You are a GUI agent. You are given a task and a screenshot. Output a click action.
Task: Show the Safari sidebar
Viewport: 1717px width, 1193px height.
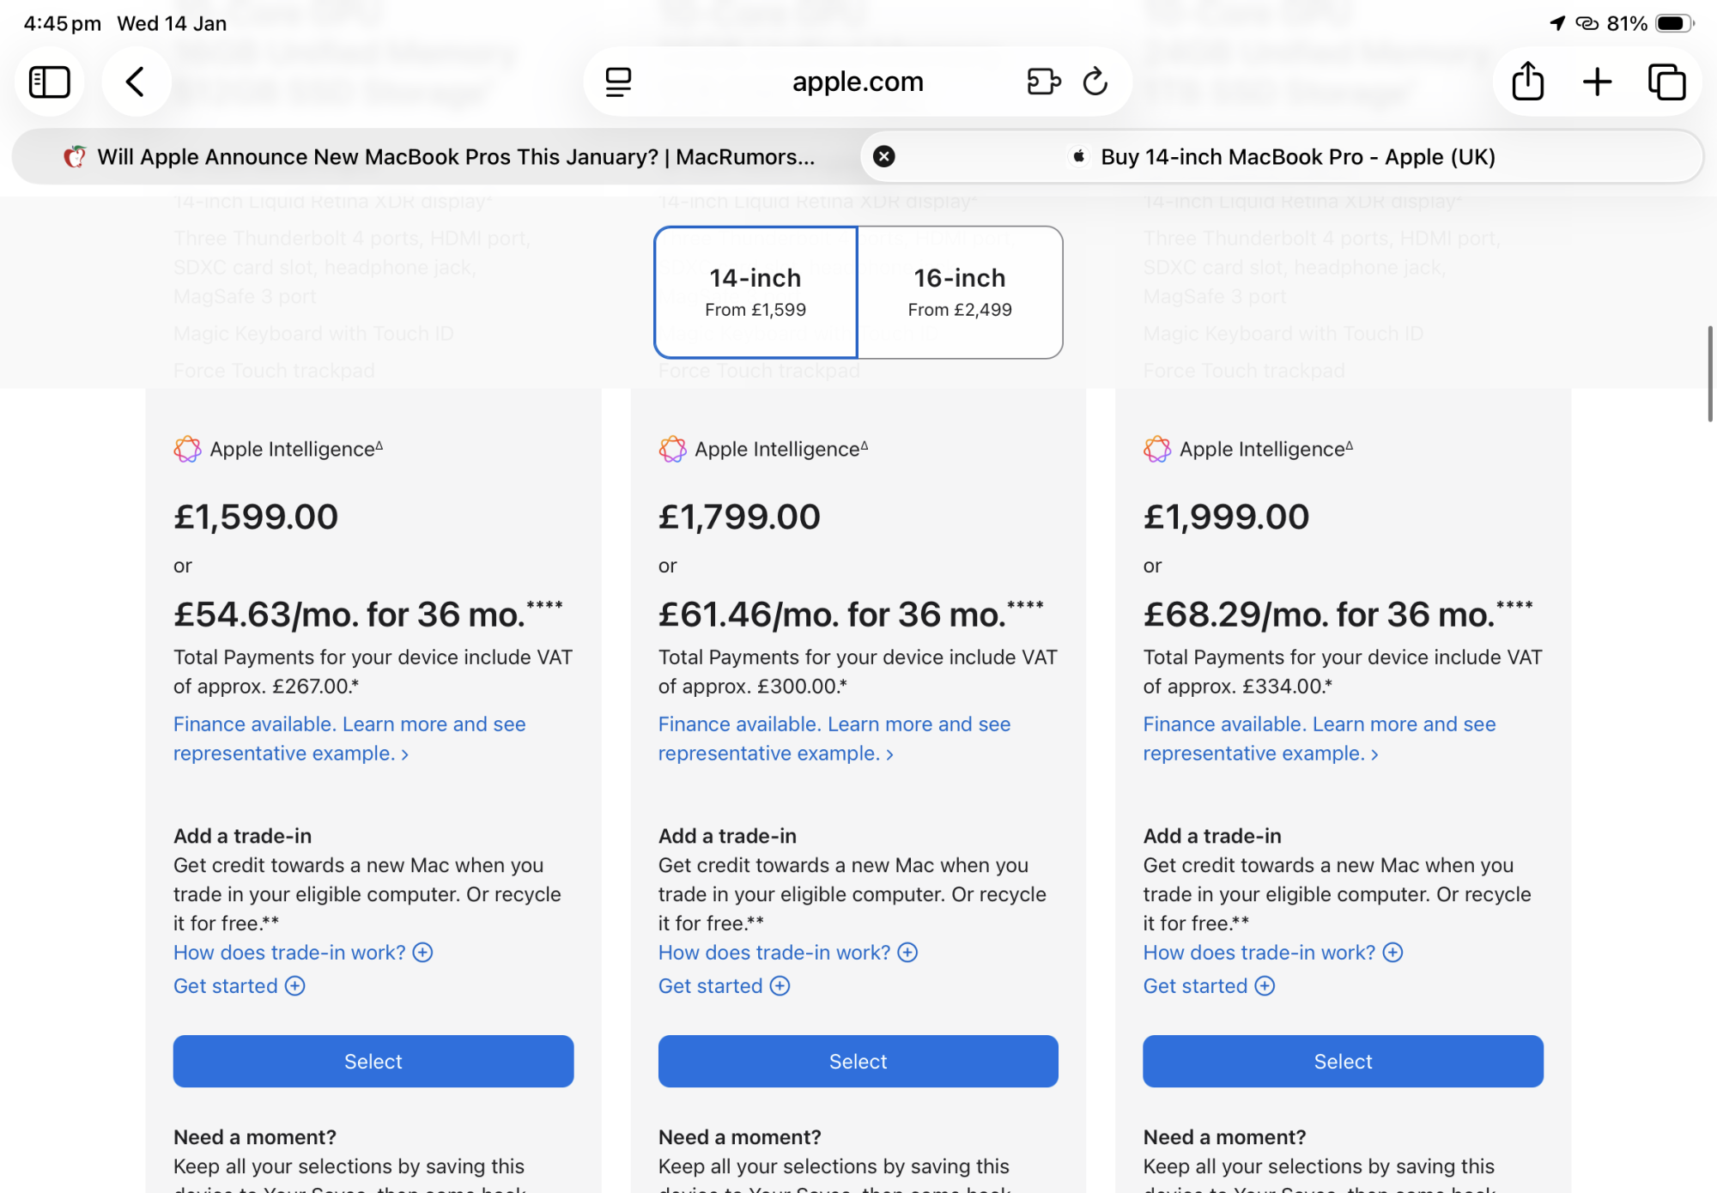click(49, 82)
